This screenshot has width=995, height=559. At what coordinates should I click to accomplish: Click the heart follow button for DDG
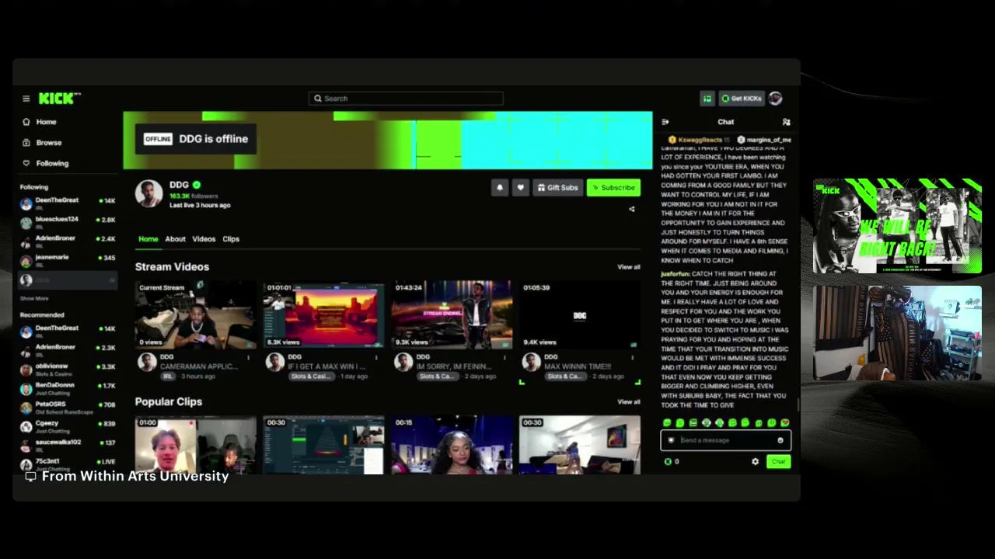(x=520, y=187)
